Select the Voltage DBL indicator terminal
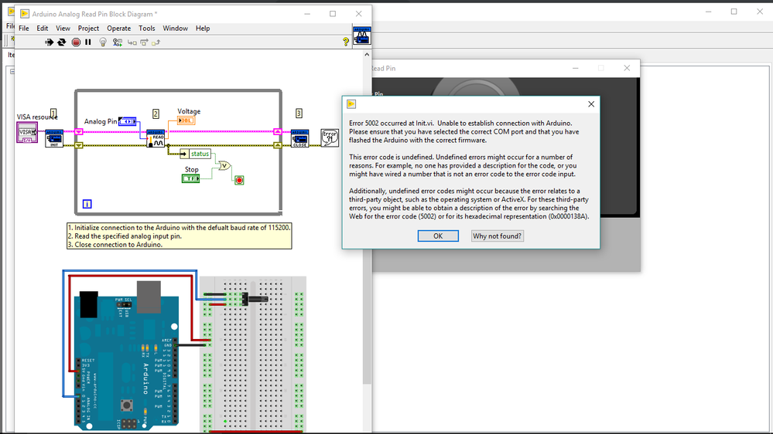 [x=186, y=120]
